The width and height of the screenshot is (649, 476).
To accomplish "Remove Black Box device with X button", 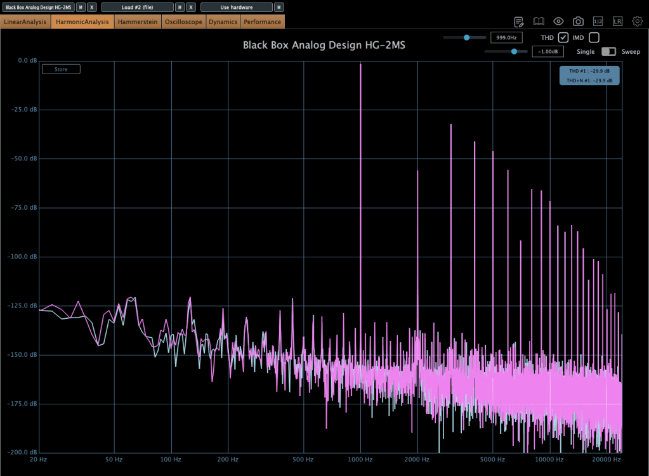I will (x=92, y=7).
